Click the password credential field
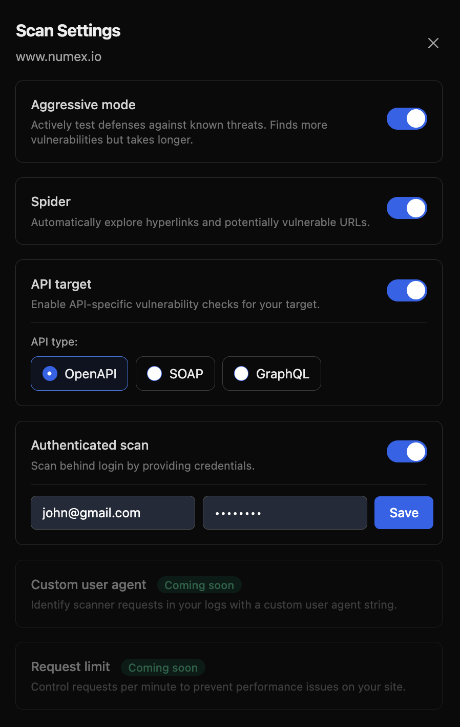Viewport: 460px width, 727px height. click(x=285, y=512)
